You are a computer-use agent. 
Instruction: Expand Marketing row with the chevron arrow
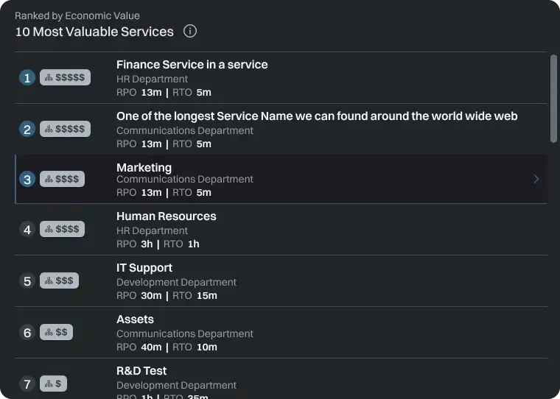pos(536,179)
